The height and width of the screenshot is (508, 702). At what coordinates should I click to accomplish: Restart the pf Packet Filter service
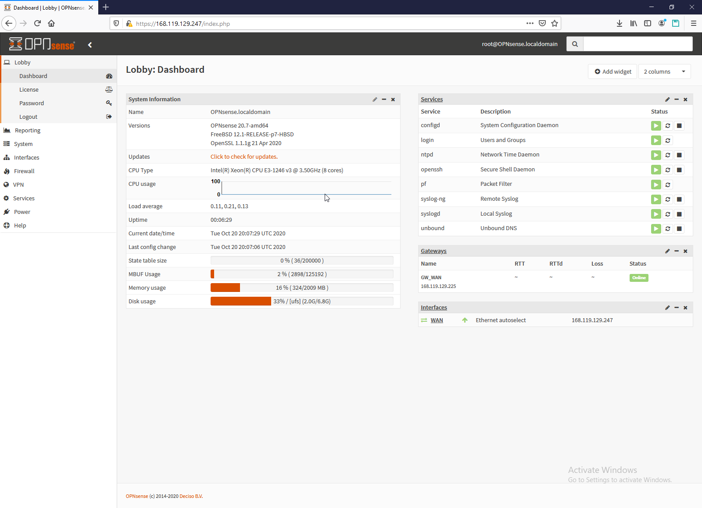click(x=668, y=185)
